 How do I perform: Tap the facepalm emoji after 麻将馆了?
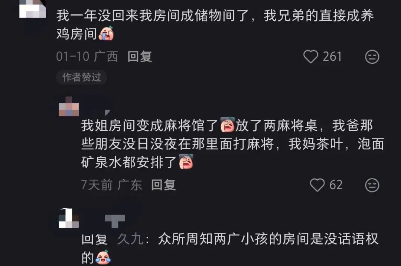pyautogui.click(x=227, y=124)
